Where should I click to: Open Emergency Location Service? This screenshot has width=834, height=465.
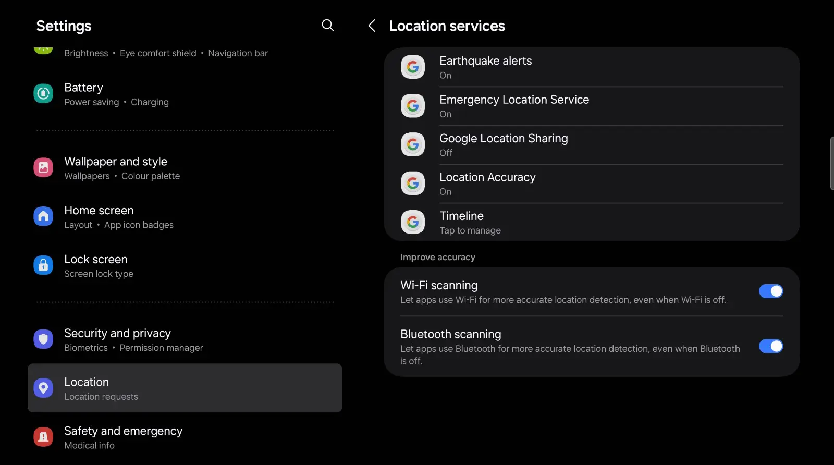[592, 106]
